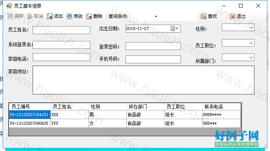
Task: Click the 组长 cell in XXX row
Action: point(183,115)
